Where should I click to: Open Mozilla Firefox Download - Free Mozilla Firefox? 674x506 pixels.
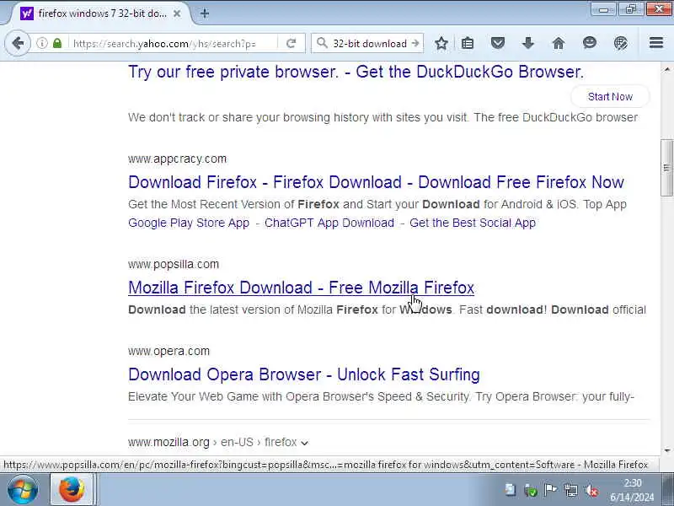302,288
